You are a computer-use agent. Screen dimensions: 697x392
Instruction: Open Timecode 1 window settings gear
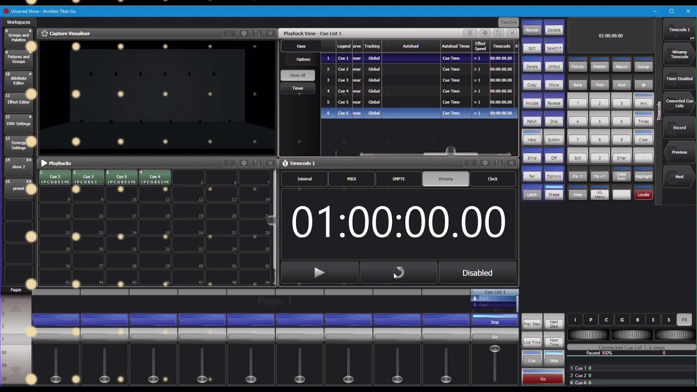[485, 163]
